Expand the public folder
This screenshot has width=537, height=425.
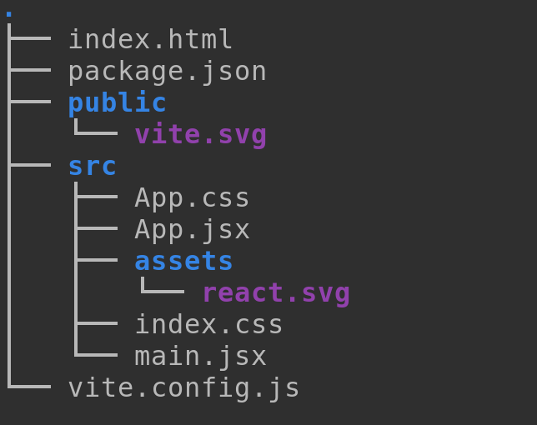117,103
